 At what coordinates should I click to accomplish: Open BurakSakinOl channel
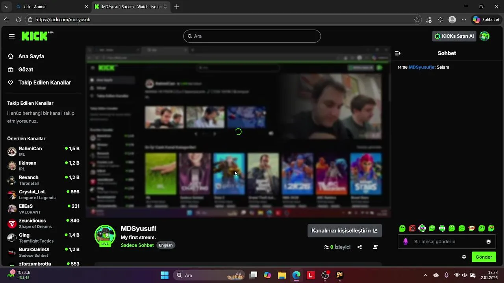click(43, 252)
